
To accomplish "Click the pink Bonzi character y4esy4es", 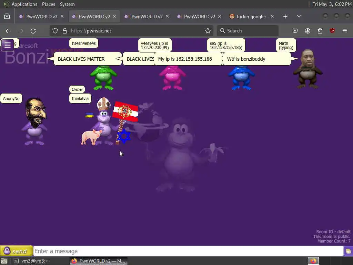I will [172, 78].
